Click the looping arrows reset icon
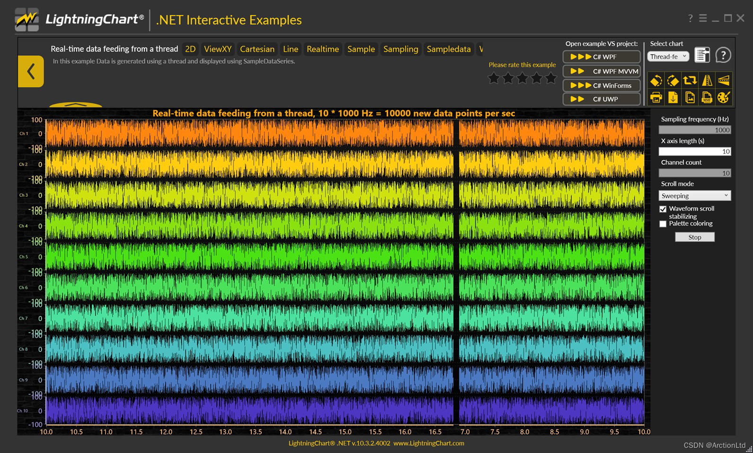The image size is (753, 453). (x=690, y=80)
